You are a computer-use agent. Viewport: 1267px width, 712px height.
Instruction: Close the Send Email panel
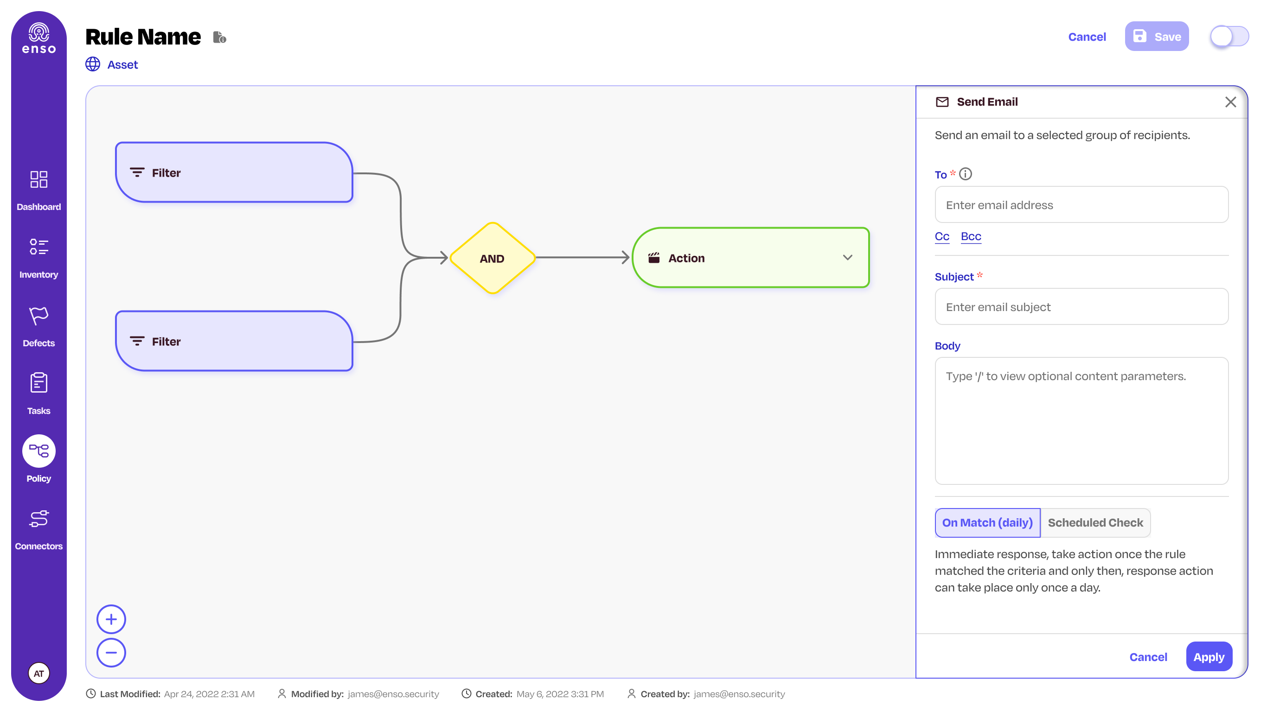[x=1230, y=102]
